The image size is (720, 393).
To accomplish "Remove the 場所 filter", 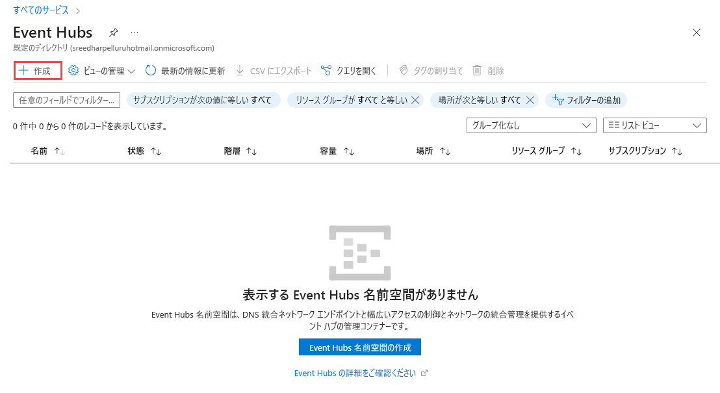I will click(x=530, y=100).
